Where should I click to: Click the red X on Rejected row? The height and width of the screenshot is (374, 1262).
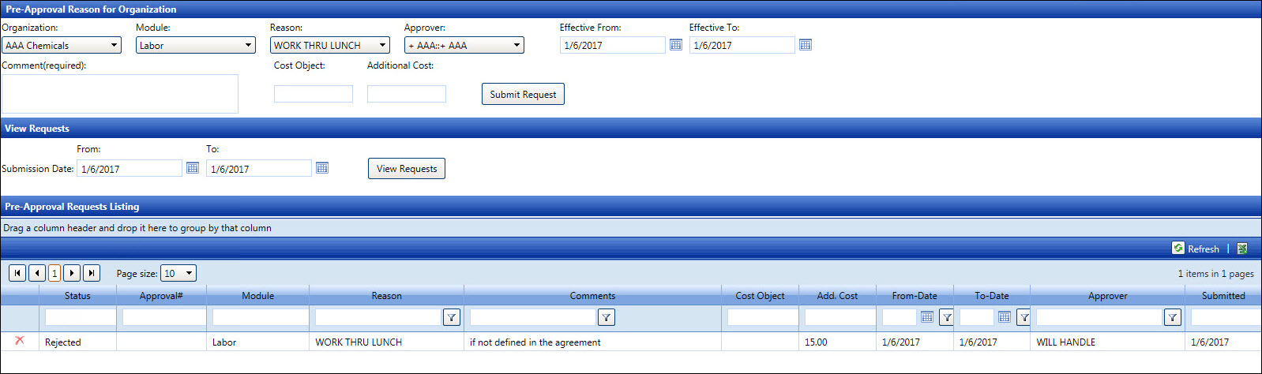pyautogui.click(x=20, y=341)
